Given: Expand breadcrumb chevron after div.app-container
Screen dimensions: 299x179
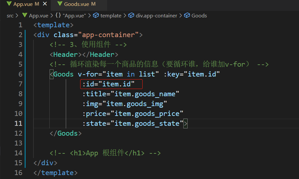Looking at the screenshot, I should tap(181, 15).
